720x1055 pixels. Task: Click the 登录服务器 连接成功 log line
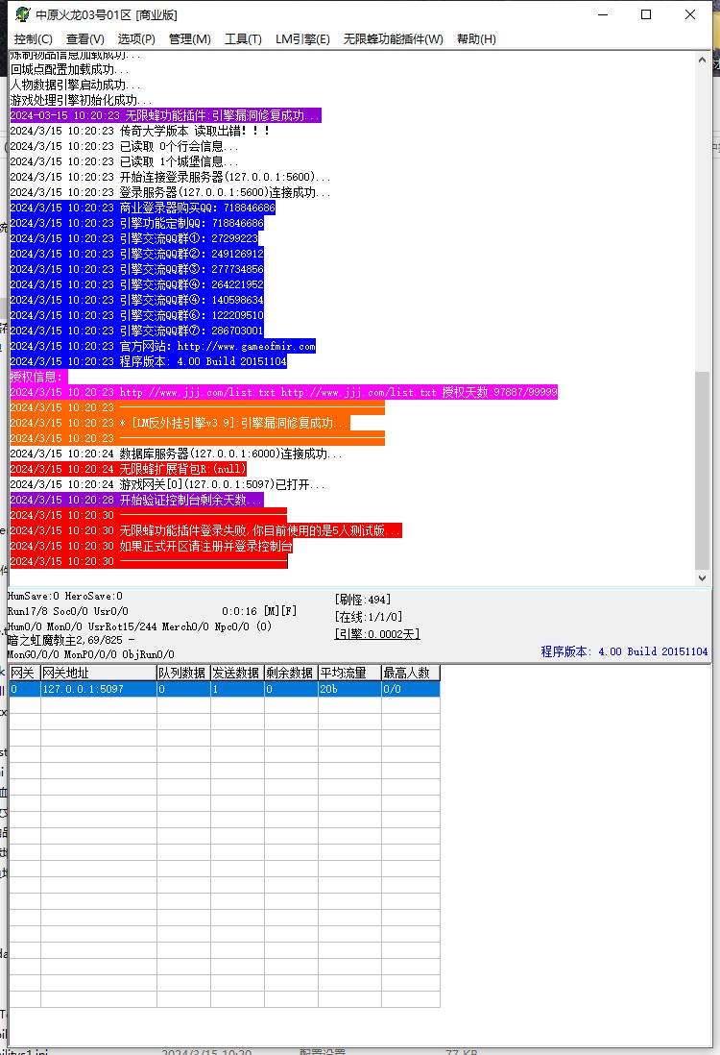(170, 192)
